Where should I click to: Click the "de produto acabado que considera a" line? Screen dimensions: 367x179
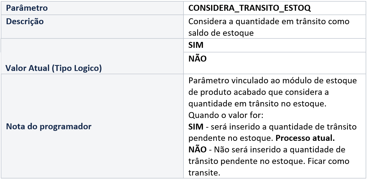click(258, 92)
